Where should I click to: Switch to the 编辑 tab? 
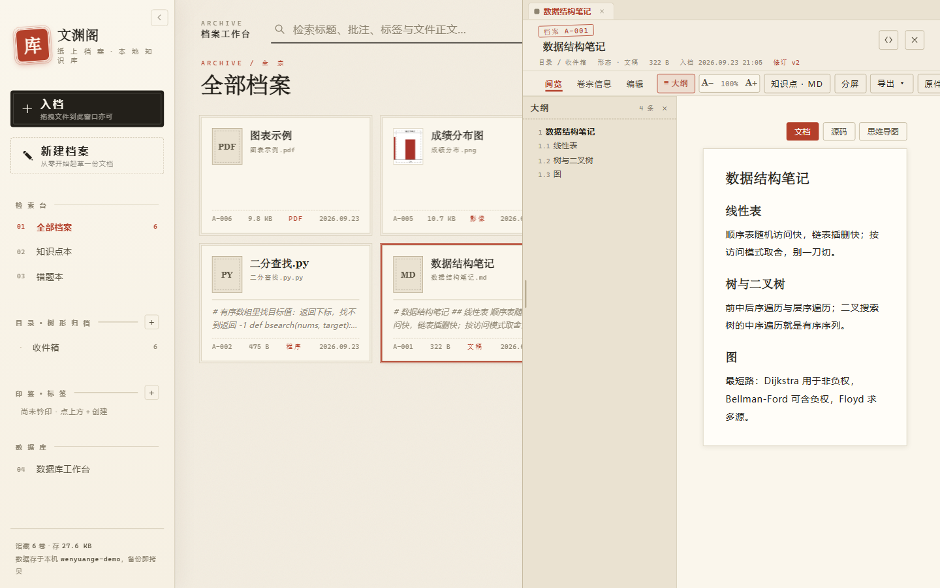(x=634, y=84)
